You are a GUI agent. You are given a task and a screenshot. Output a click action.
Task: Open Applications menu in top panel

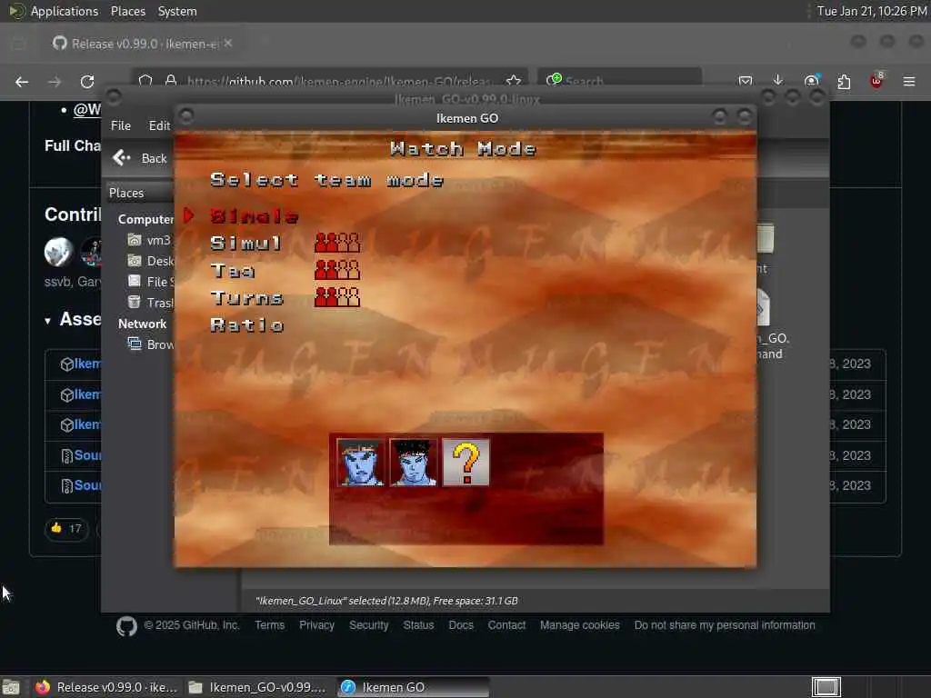(x=65, y=11)
